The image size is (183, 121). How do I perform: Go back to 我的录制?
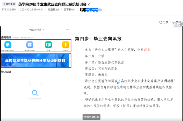click(9, 4)
